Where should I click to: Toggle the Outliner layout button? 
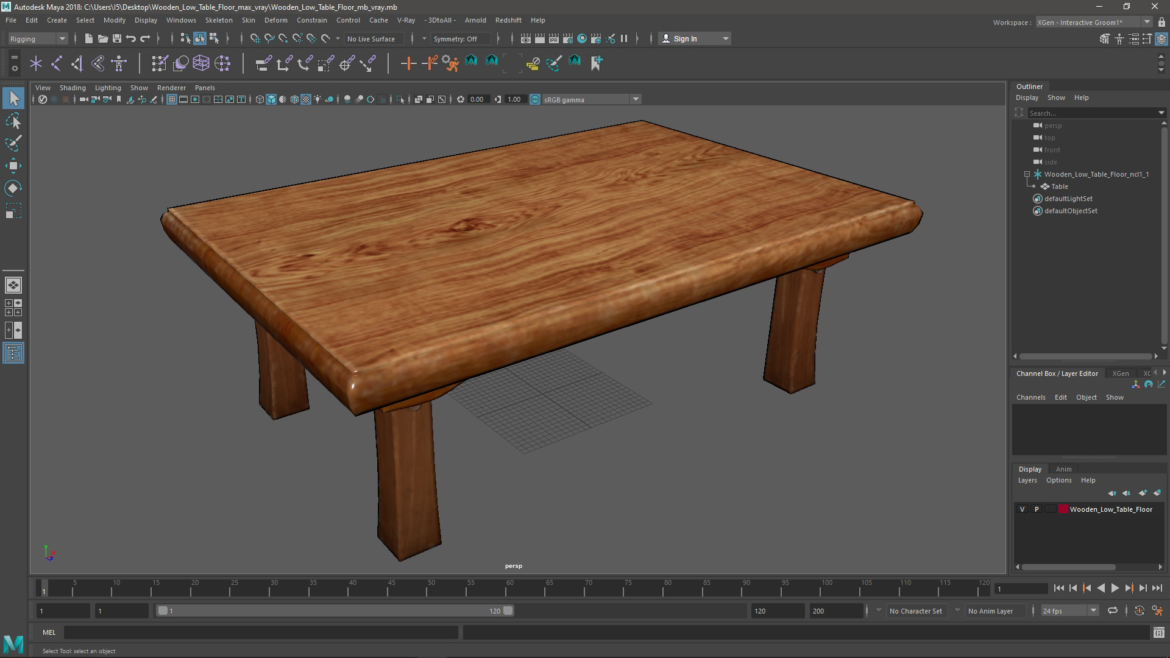point(13,353)
